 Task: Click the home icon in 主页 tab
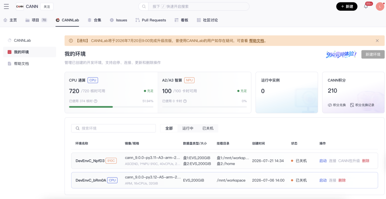pos(5,20)
